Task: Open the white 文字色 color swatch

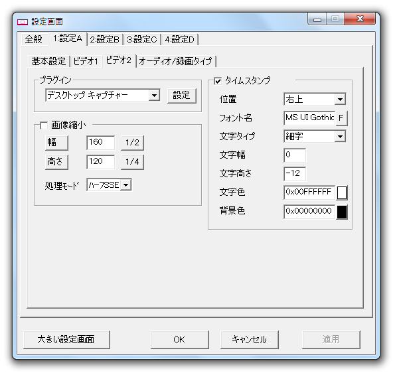Action: tap(342, 193)
